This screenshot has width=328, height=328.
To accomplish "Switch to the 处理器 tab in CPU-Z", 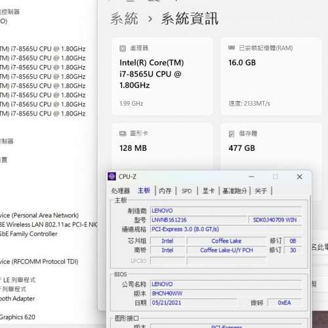I will coord(121,191).
